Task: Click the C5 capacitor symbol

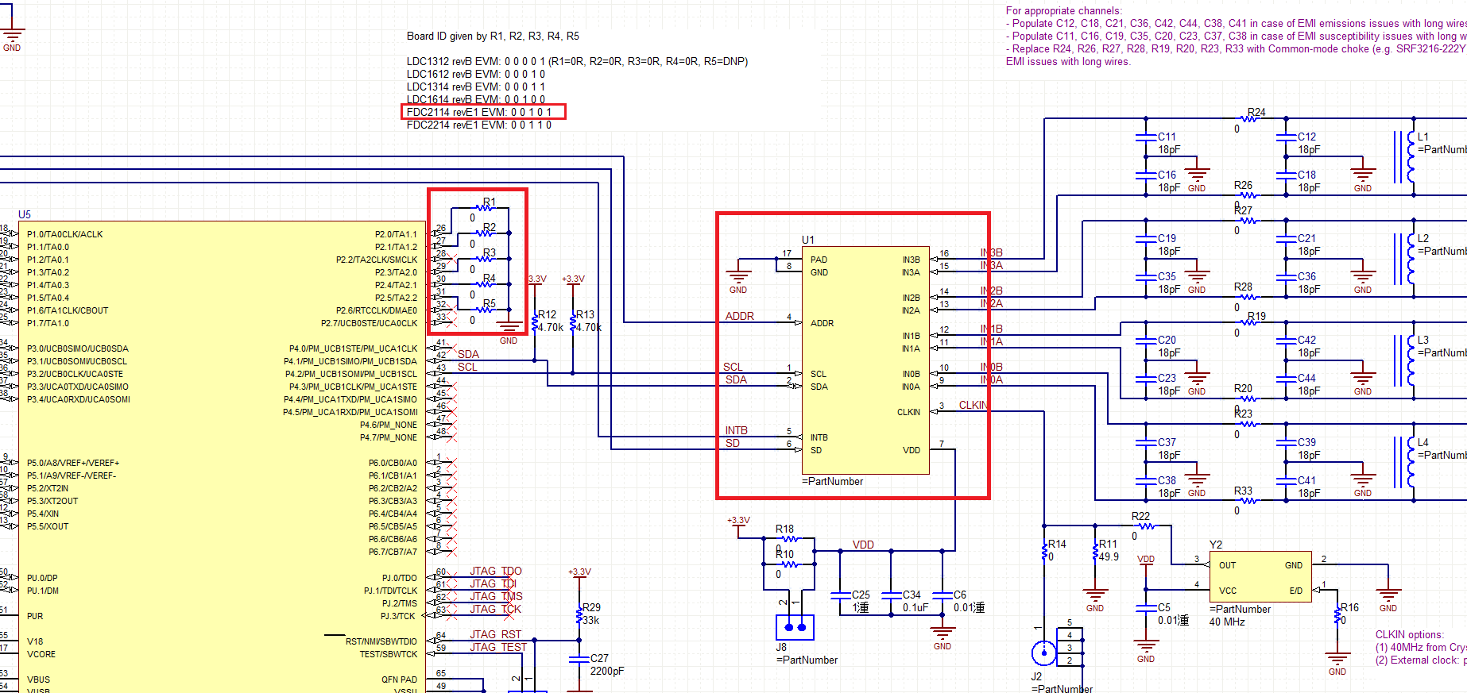Action: pos(1146,607)
